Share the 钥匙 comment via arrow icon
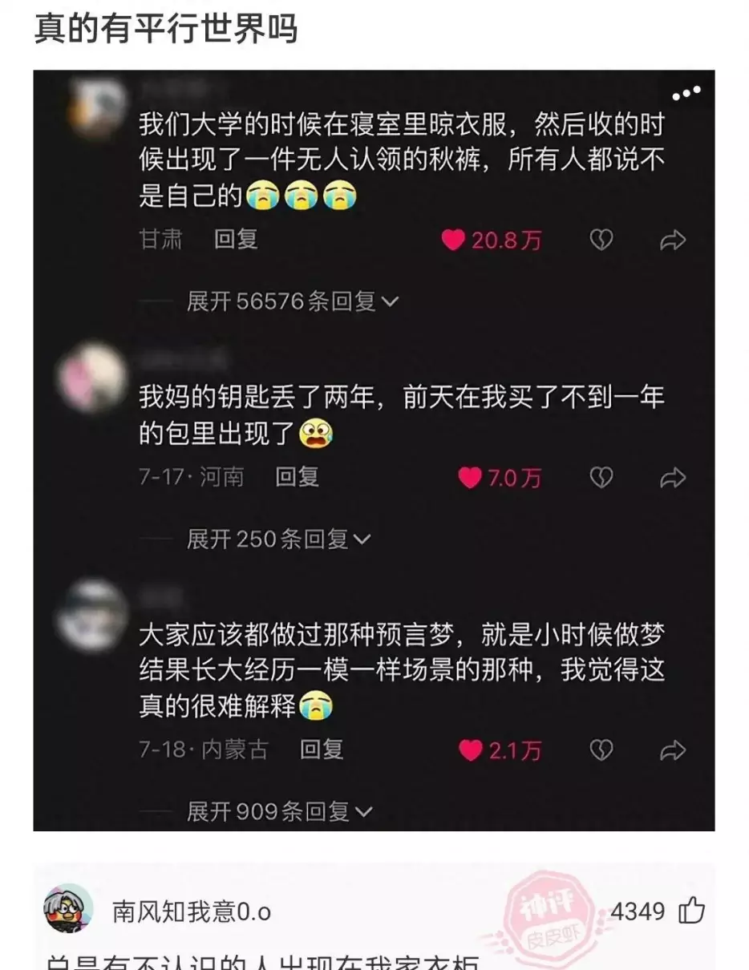The height and width of the screenshot is (970, 749). 673,478
